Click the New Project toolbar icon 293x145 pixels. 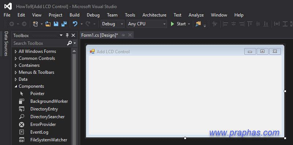[x=35, y=24]
